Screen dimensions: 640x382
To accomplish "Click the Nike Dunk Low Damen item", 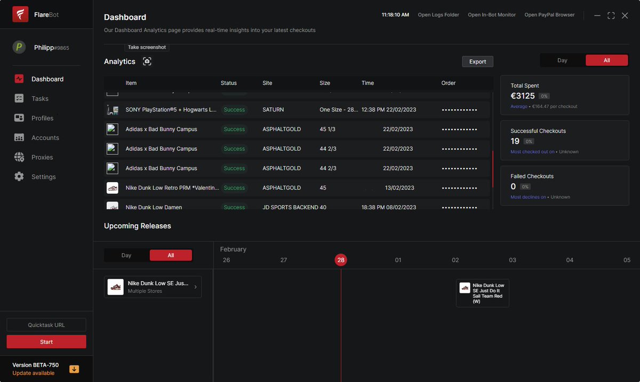I will tap(154, 207).
